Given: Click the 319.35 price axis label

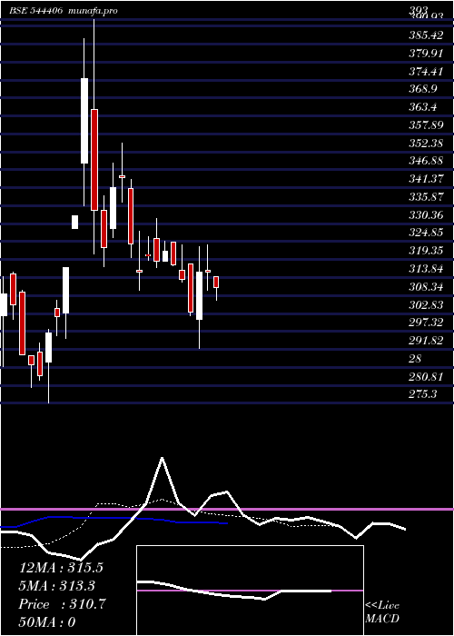Looking at the screenshot, I should point(426,251).
